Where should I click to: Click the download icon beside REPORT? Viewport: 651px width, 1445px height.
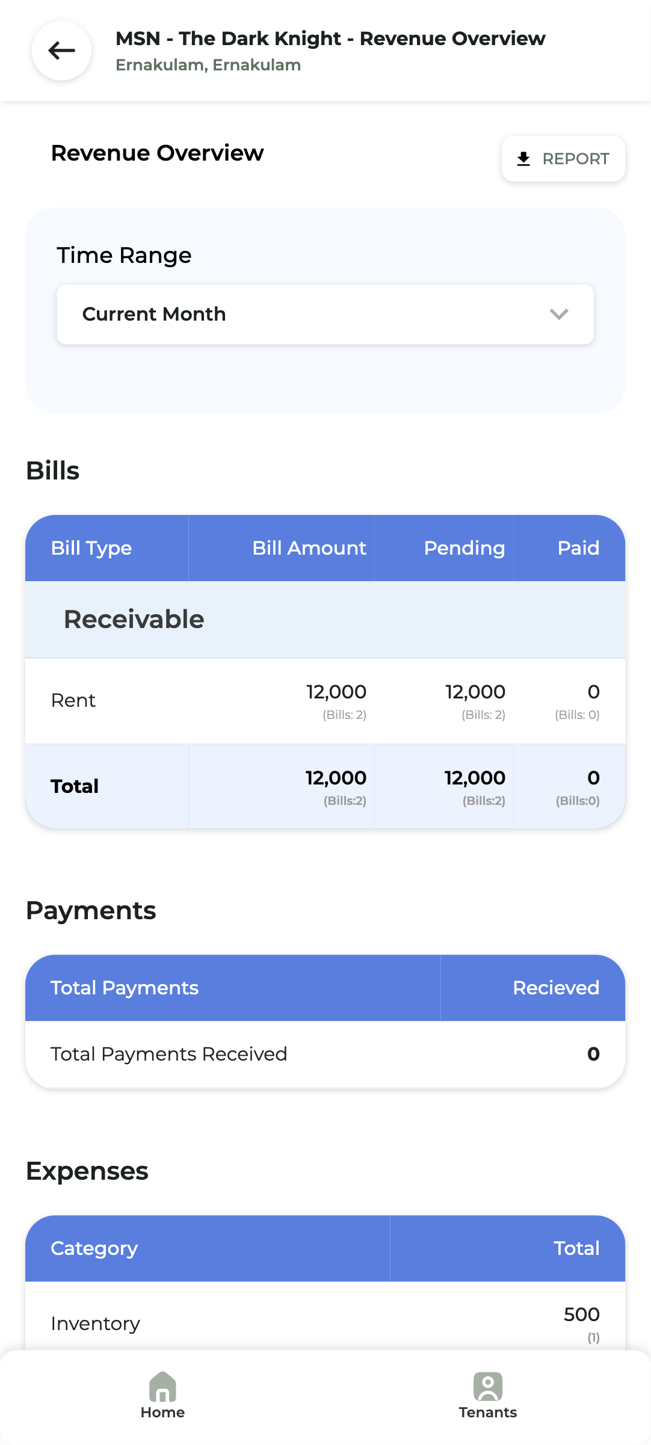pyautogui.click(x=523, y=159)
